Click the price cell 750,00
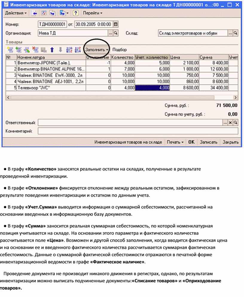 (184, 75)
